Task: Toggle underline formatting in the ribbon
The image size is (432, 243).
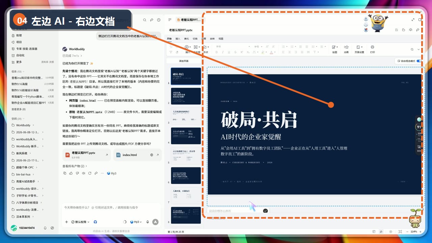Action: point(228,52)
